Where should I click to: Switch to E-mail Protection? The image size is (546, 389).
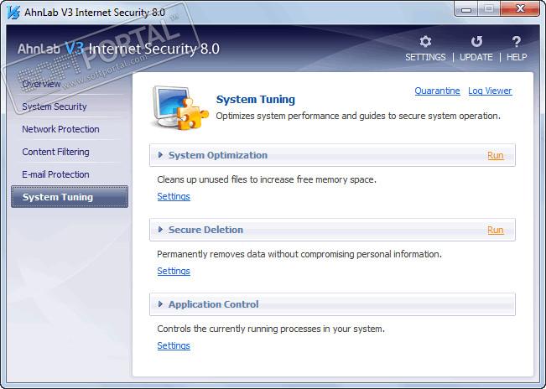pyautogui.click(x=55, y=174)
